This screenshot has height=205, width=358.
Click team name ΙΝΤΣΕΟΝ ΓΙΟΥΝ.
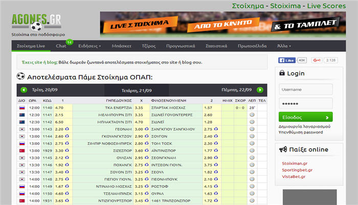167,165
